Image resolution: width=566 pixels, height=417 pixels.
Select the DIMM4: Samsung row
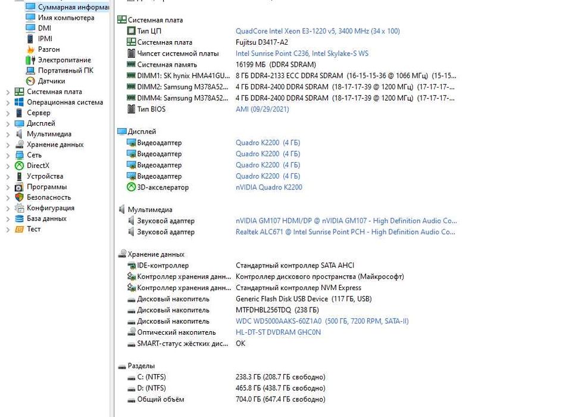tap(290, 98)
